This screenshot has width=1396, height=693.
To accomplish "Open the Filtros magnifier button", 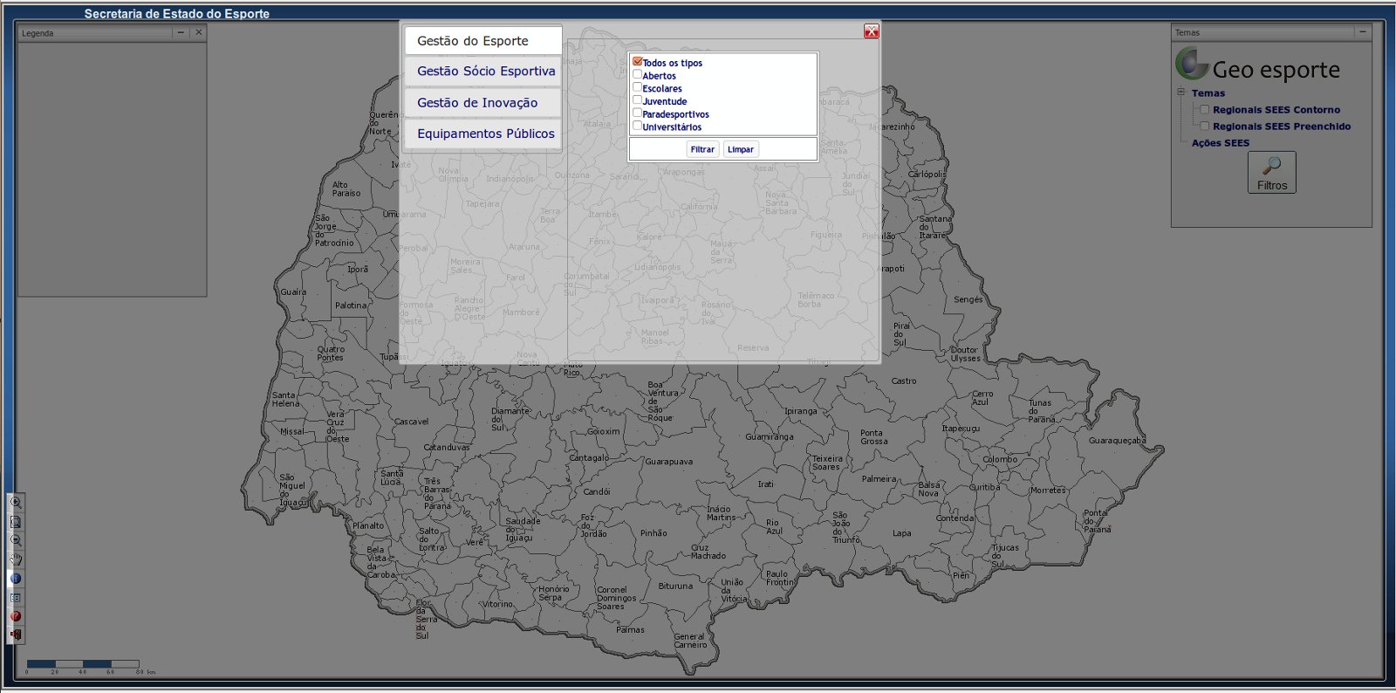I will [x=1271, y=172].
